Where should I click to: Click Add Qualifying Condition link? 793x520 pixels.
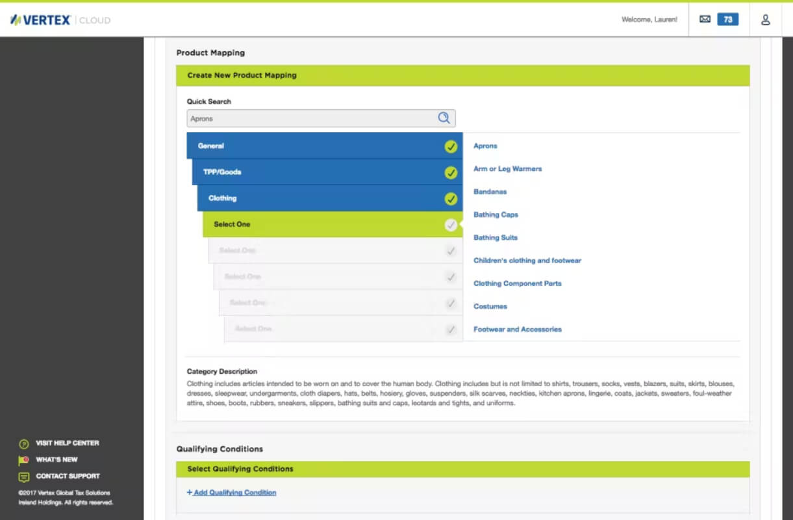point(231,492)
